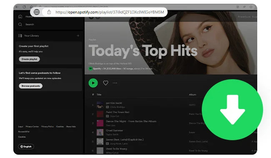Like the playlist with the heart icon

[105, 83]
